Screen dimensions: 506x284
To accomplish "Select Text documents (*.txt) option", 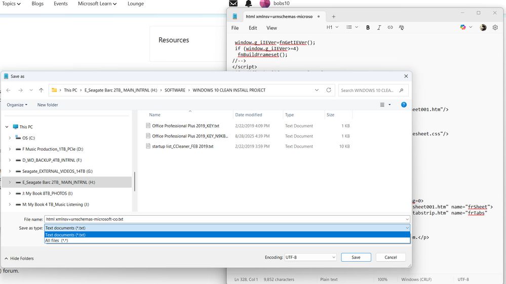I will pos(227,235).
